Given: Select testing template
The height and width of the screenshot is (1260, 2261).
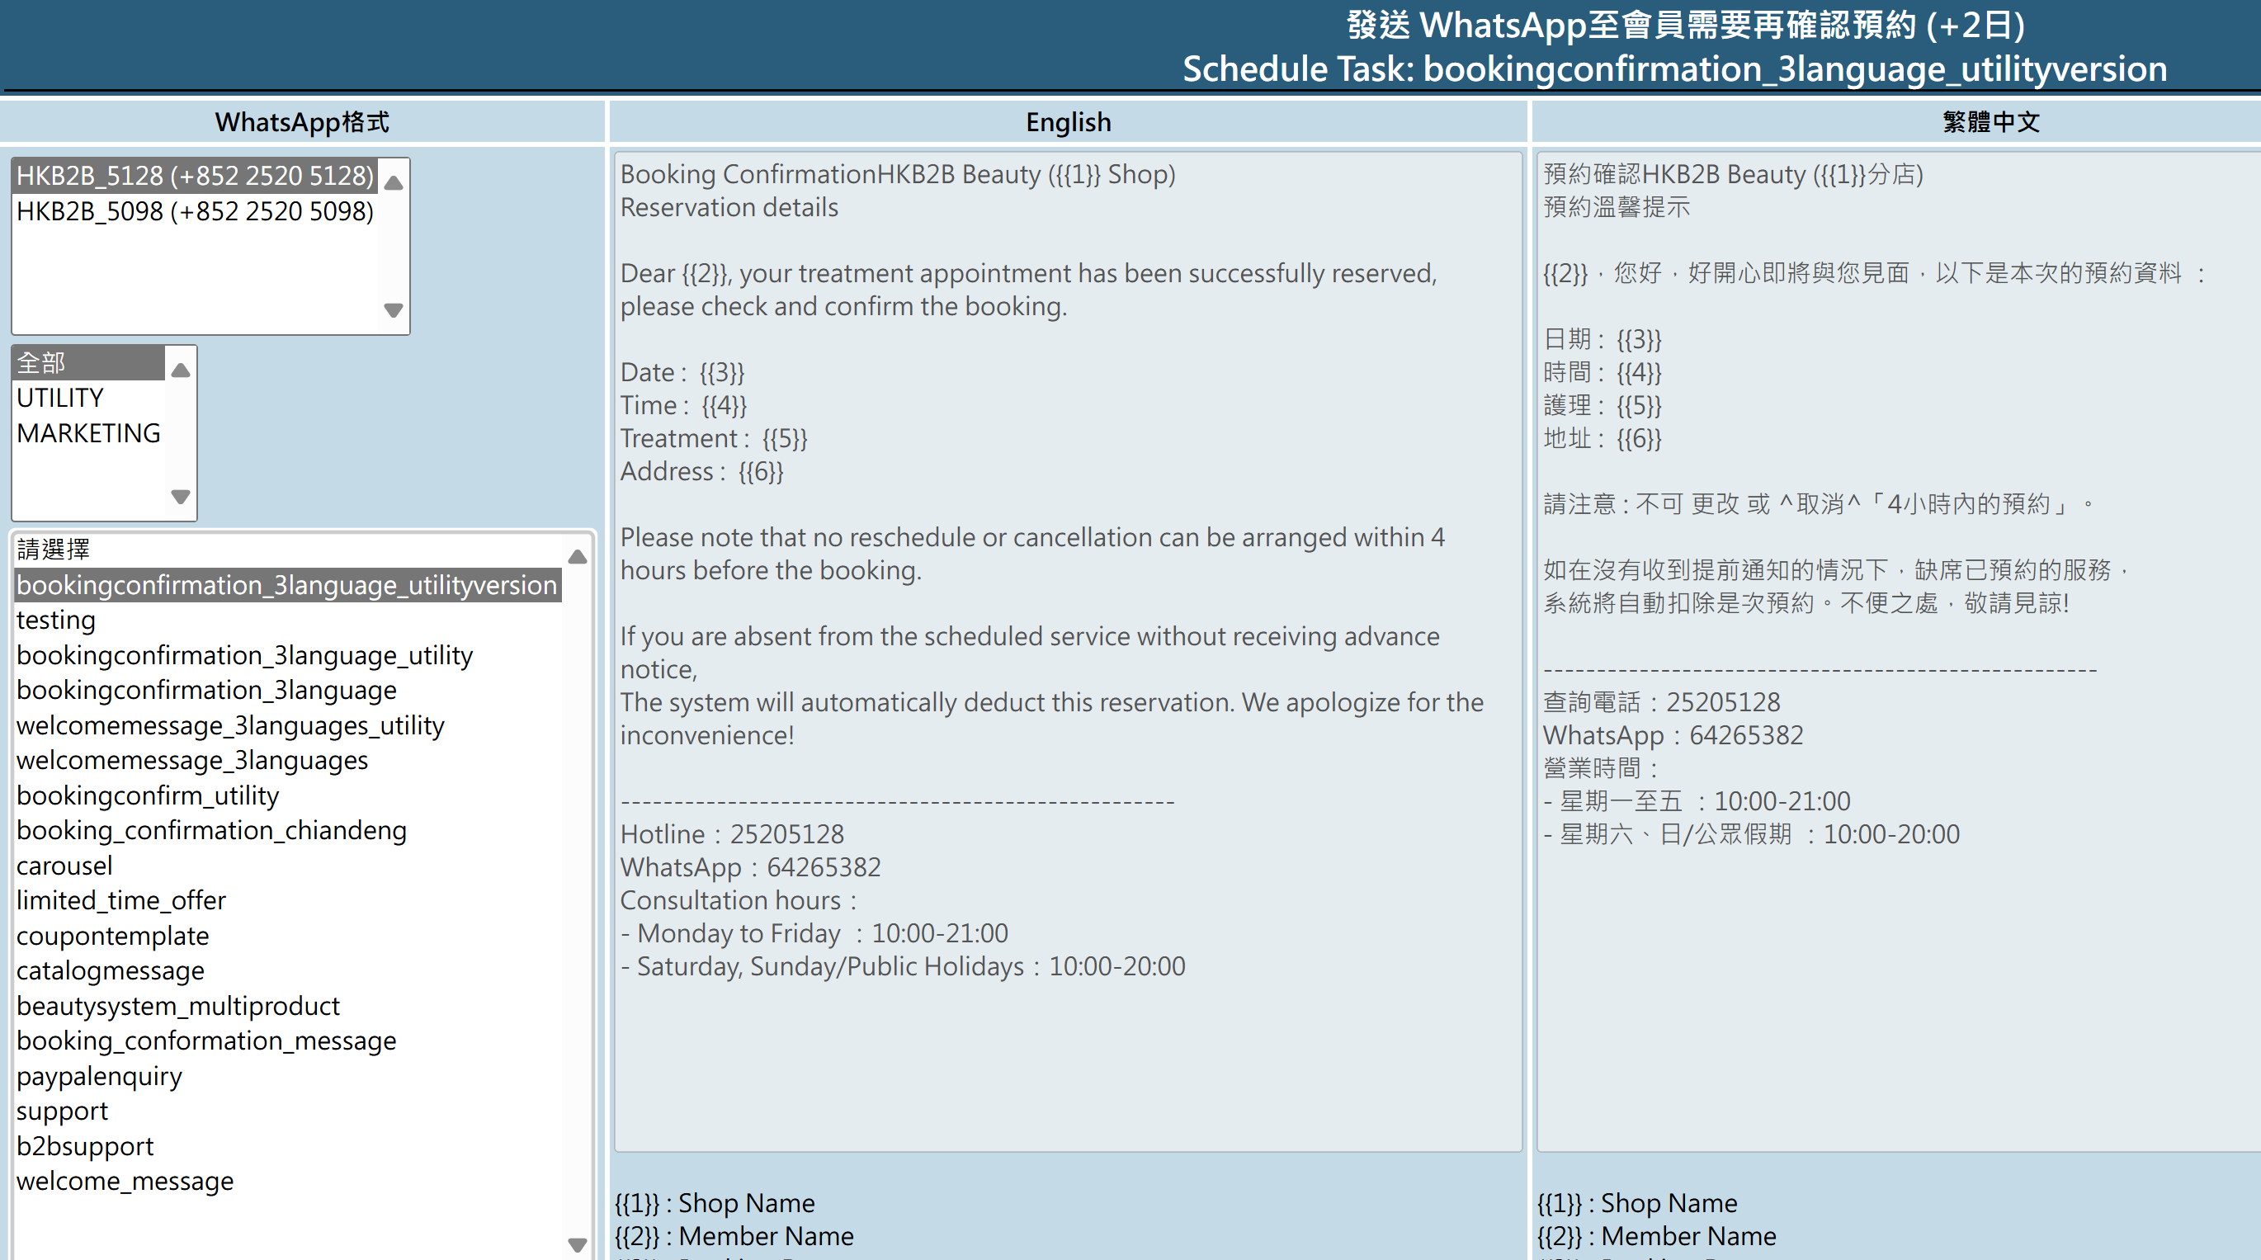Looking at the screenshot, I should point(288,620).
